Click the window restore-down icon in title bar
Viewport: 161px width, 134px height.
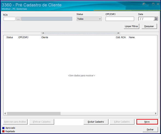point(144,4)
